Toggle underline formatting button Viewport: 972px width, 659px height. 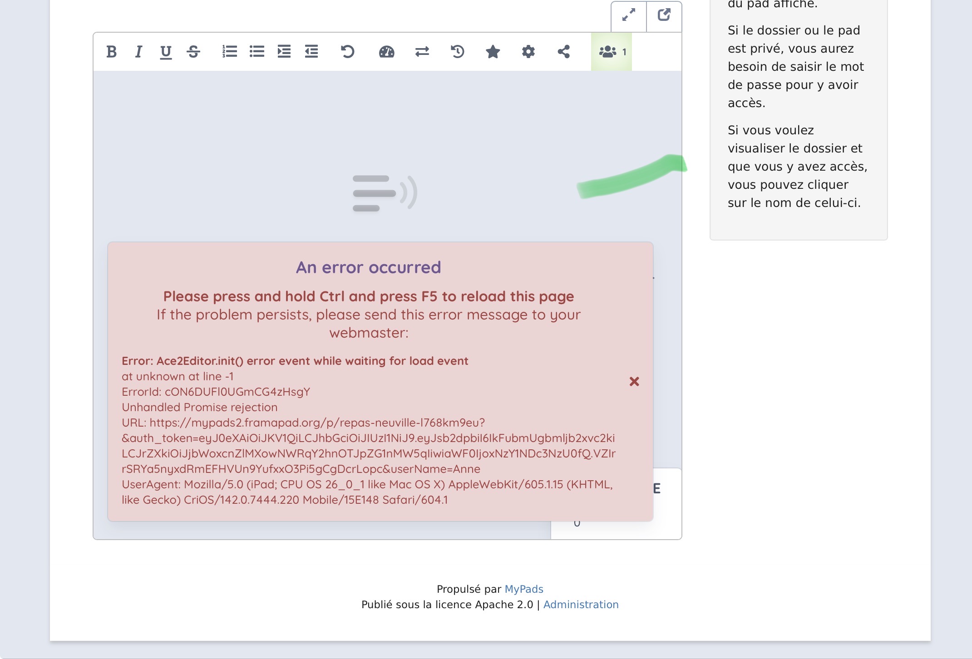coord(166,52)
